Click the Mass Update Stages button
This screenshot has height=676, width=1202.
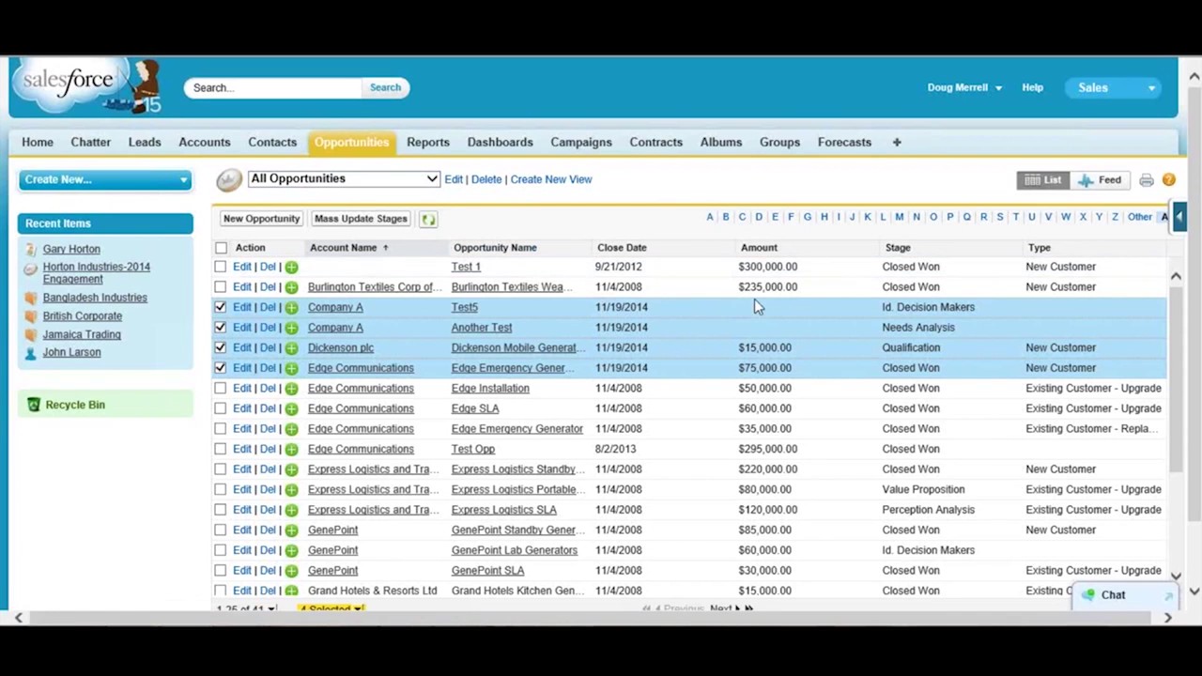point(361,219)
